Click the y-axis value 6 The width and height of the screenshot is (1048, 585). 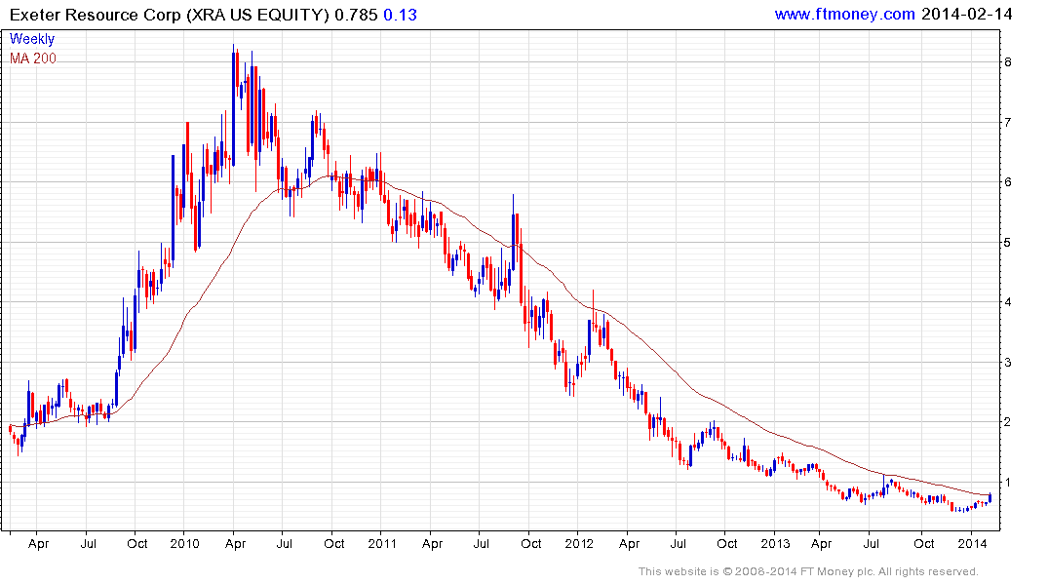(1007, 182)
